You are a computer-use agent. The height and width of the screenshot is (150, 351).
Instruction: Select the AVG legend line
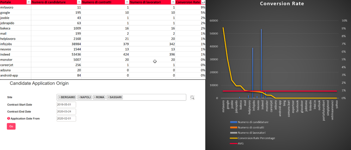coord(234,144)
